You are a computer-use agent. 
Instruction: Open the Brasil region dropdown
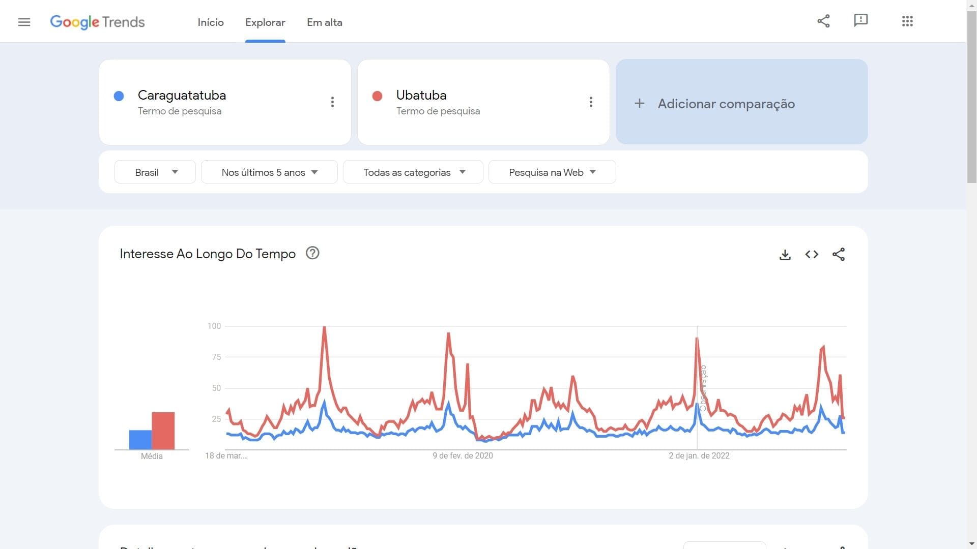point(155,172)
